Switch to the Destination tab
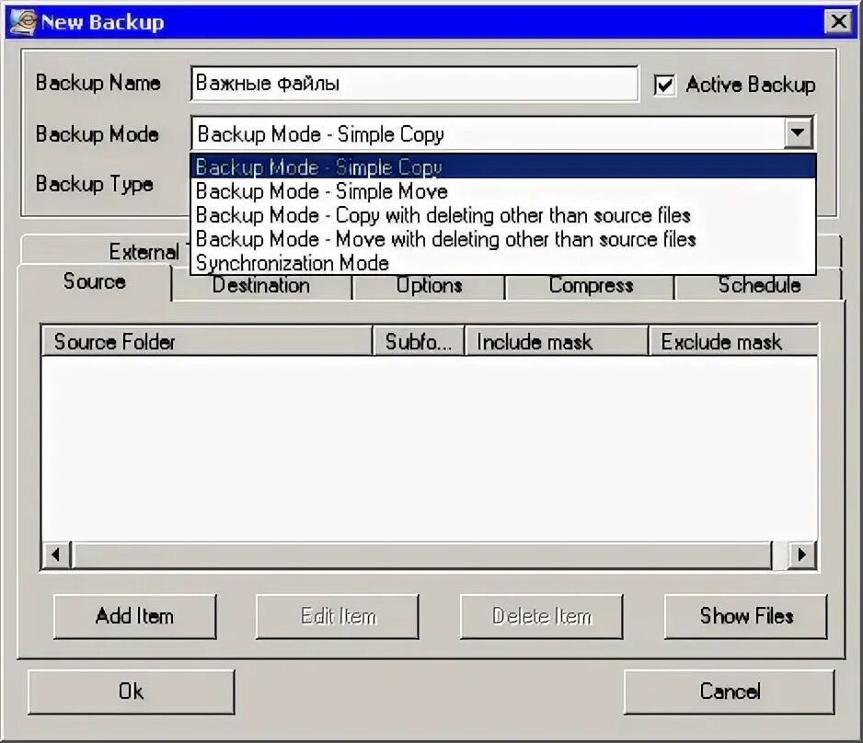Image resolution: width=863 pixels, height=743 pixels. pyautogui.click(x=261, y=285)
